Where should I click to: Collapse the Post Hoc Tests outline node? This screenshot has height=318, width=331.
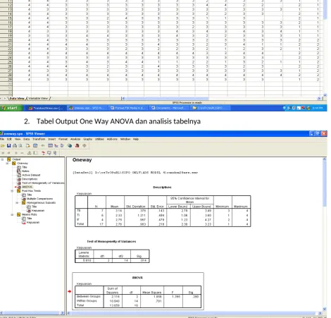tap(12, 191)
